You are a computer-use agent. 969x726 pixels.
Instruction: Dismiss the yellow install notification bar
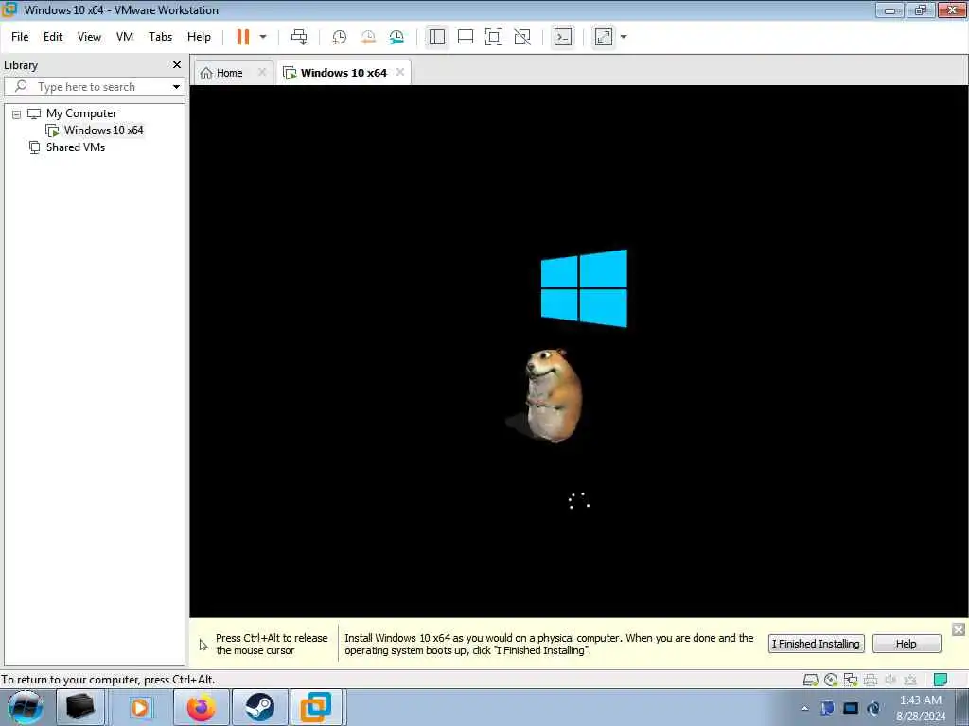[x=959, y=630]
